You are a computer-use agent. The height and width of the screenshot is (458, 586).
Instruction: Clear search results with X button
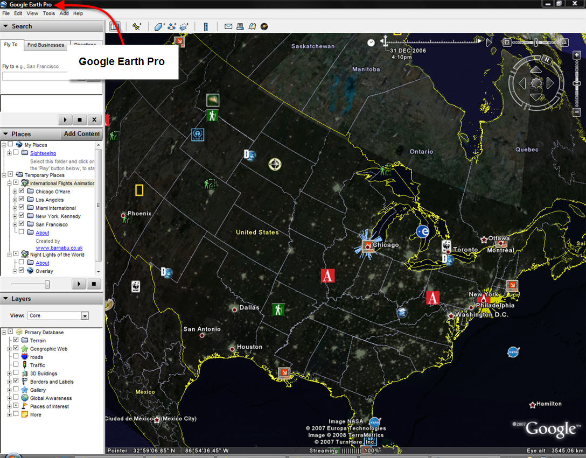94,119
